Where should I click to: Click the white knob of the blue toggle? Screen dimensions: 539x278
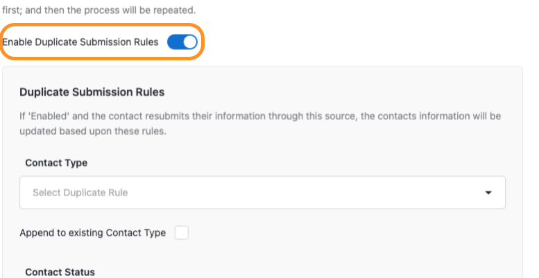(x=189, y=42)
